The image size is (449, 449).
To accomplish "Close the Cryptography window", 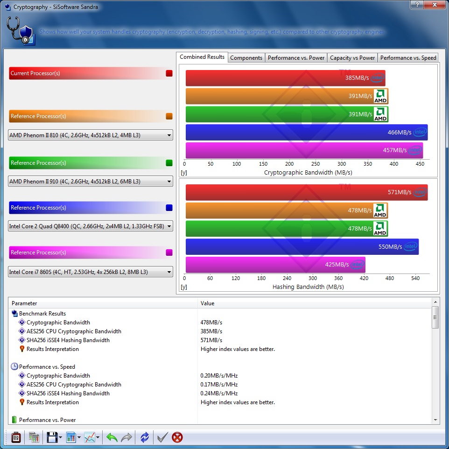I will 435,5.
